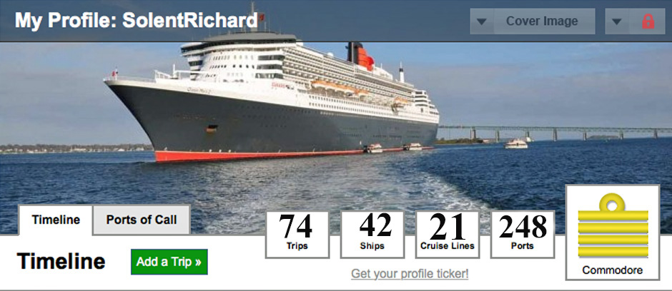Click the Commodore text label
Screen dimensions: 672x291
(x=613, y=270)
